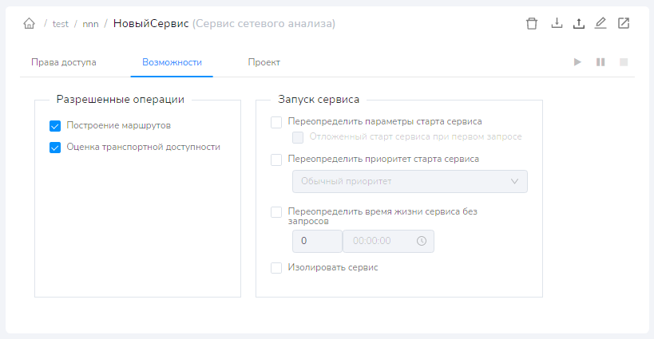Go to test breadcrumb link
Screen dimensions: 654x339
(x=61, y=24)
